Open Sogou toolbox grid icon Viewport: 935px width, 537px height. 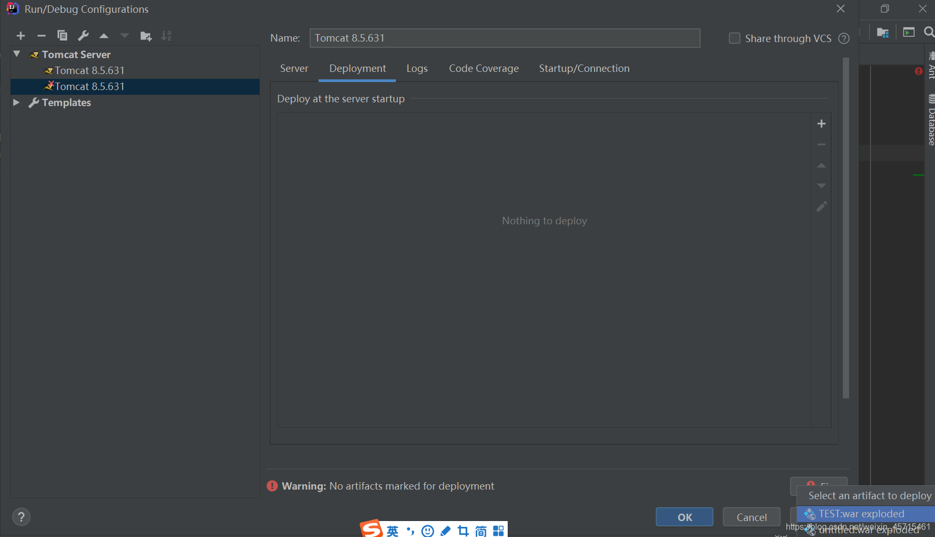point(499,531)
